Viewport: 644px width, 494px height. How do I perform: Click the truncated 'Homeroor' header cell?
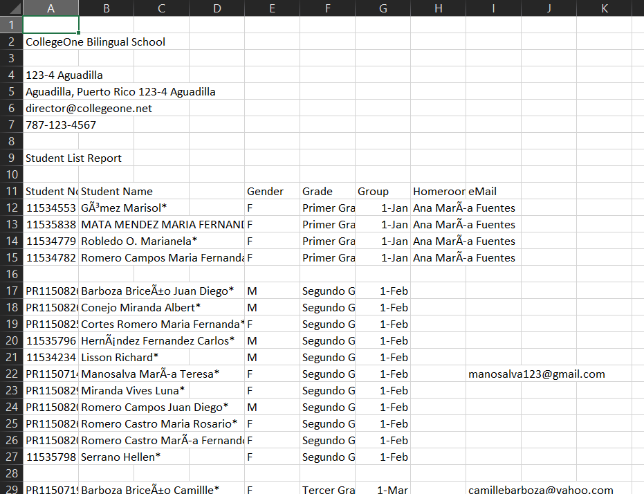(x=439, y=192)
